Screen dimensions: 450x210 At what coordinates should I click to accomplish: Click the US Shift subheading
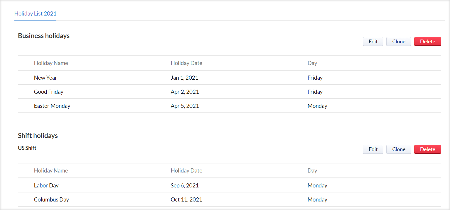coord(27,148)
